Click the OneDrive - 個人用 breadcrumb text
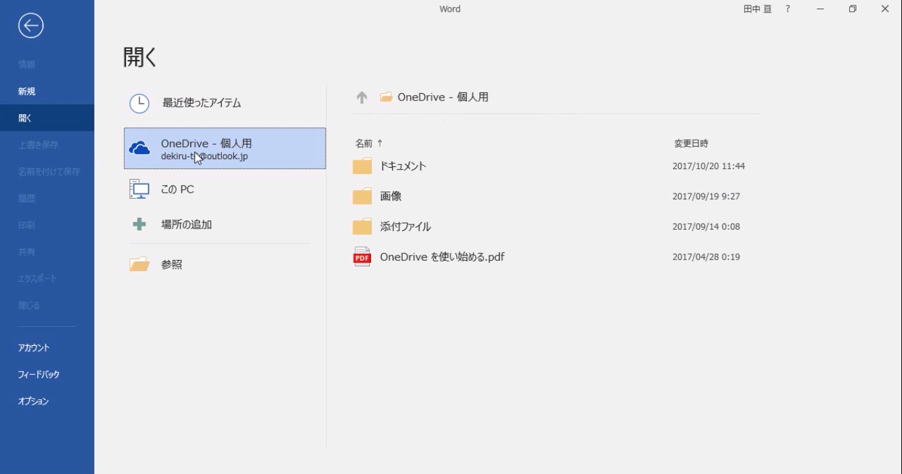The height and width of the screenshot is (474, 902). [443, 97]
